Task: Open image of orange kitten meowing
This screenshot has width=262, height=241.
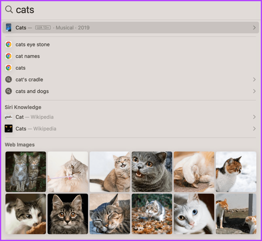Action: click(x=110, y=172)
